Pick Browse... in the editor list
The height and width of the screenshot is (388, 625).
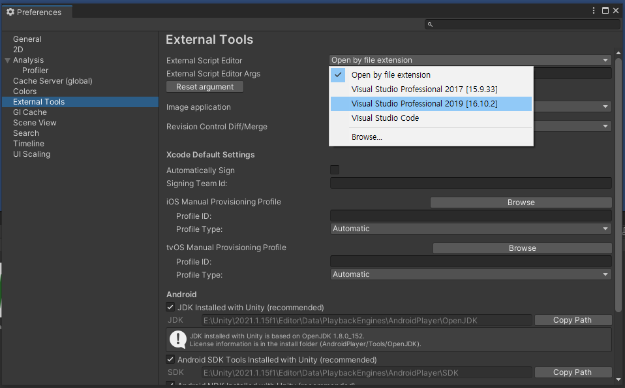(x=431, y=137)
